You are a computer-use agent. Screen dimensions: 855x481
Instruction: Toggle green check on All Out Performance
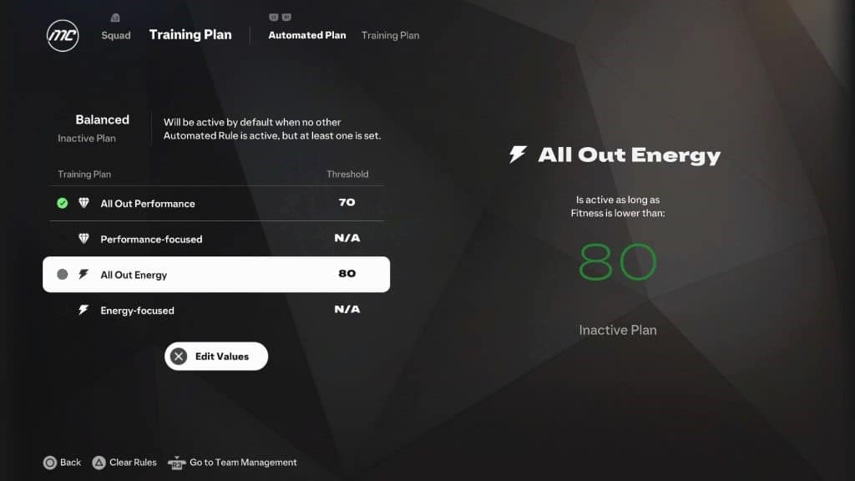[62, 203]
